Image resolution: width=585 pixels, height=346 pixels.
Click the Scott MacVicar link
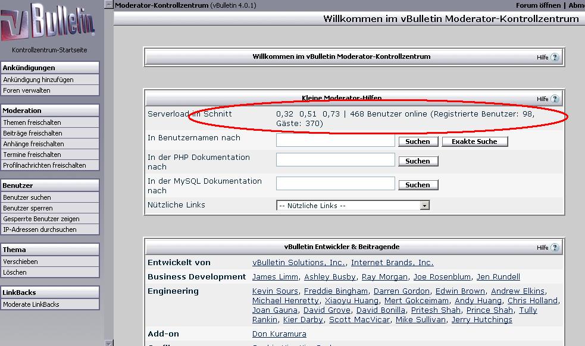point(359,320)
